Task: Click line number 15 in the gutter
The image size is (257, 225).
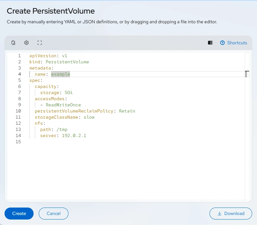Action: 18,142
